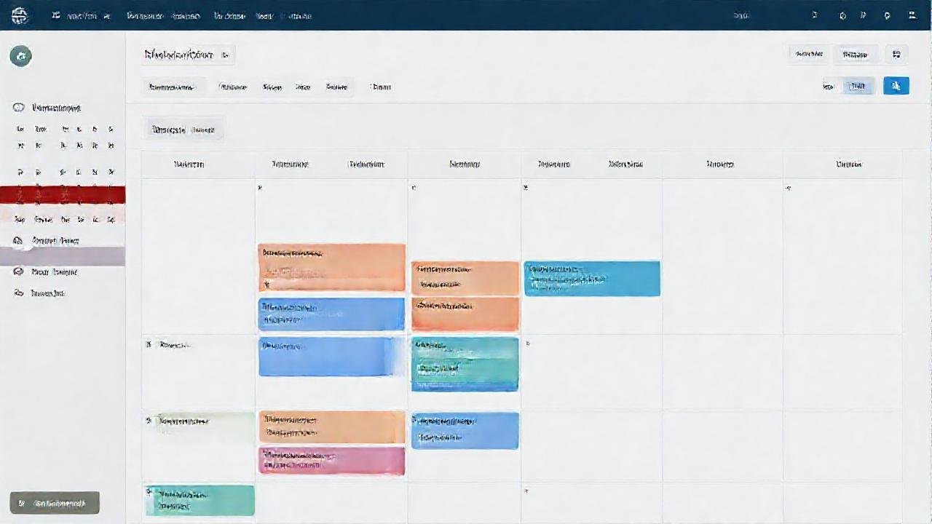Click the user account icon at the navbar's far right
932x524 pixels.
click(x=911, y=15)
